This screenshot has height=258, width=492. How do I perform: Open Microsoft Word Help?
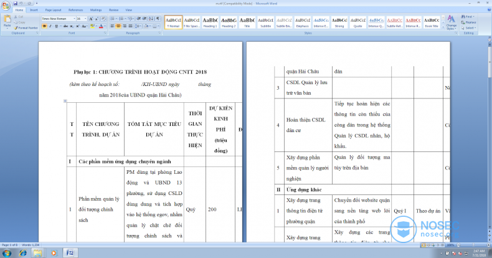pyautogui.click(x=488, y=10)
